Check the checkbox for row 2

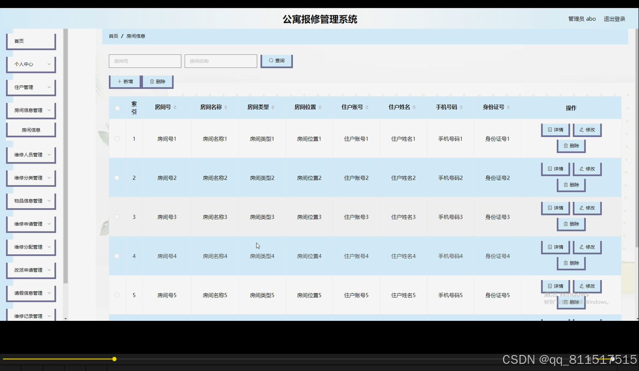[117, 178]
